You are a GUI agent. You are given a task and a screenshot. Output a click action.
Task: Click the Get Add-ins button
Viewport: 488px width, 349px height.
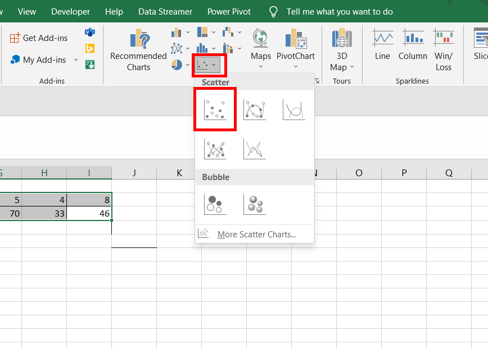pyautogui.click(x=39, y=38)
